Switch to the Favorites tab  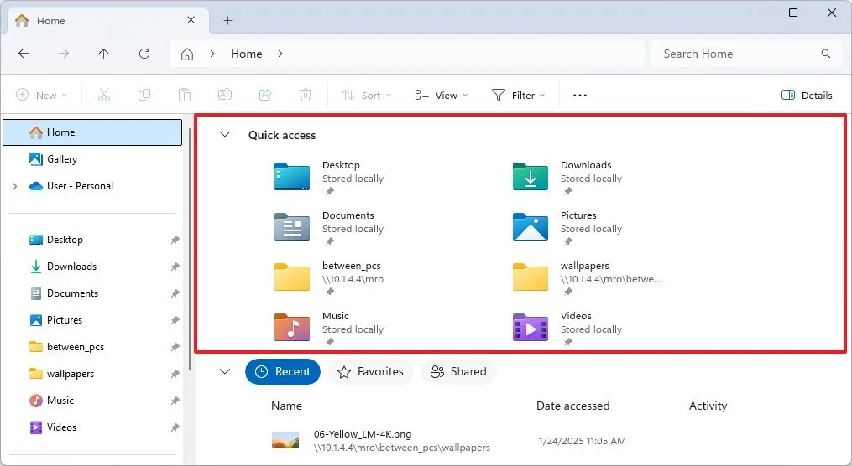[370, 371]
